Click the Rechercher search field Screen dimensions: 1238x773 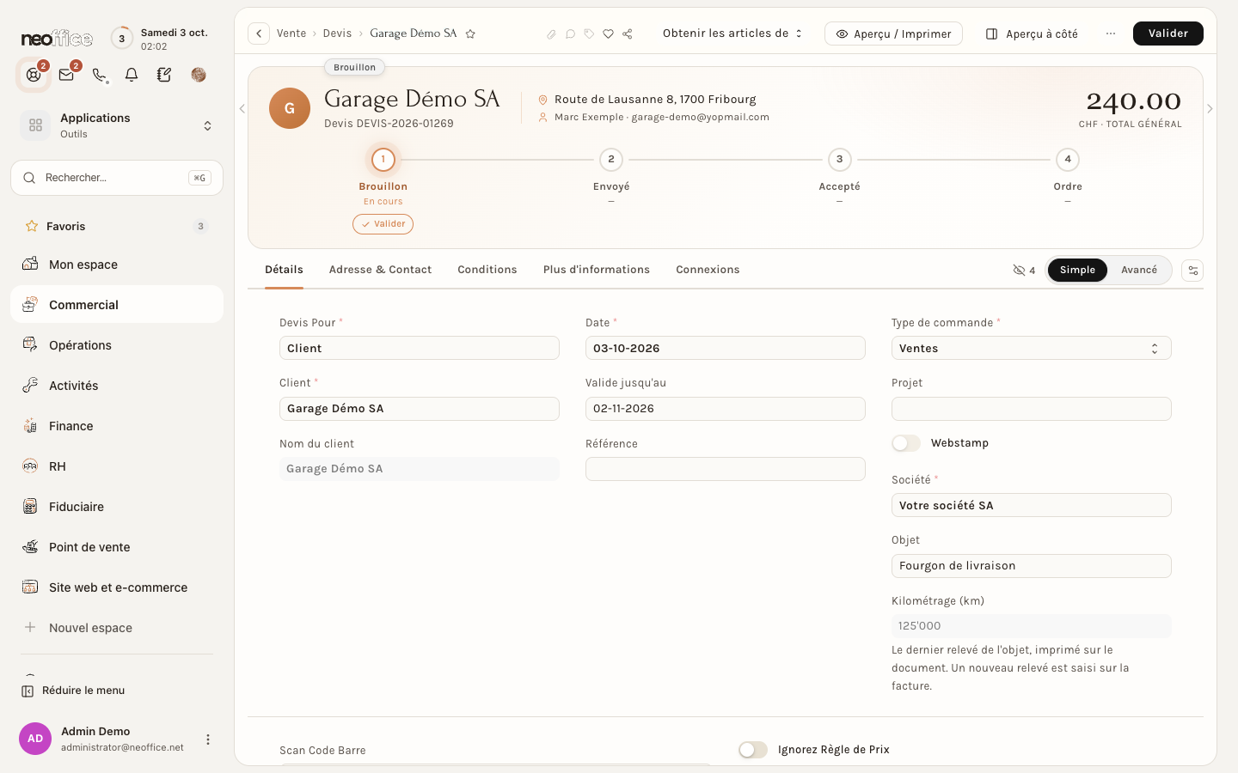click(x=117, y=178)
